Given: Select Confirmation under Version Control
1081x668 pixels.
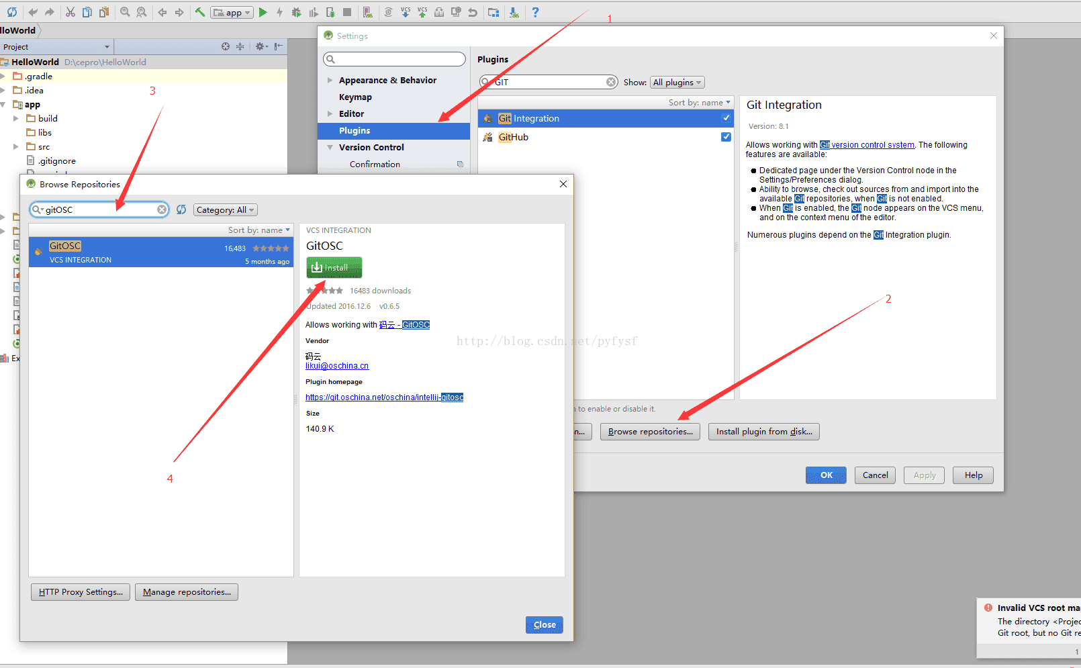Looking at the screenshot, I should [x=393, y=164].
